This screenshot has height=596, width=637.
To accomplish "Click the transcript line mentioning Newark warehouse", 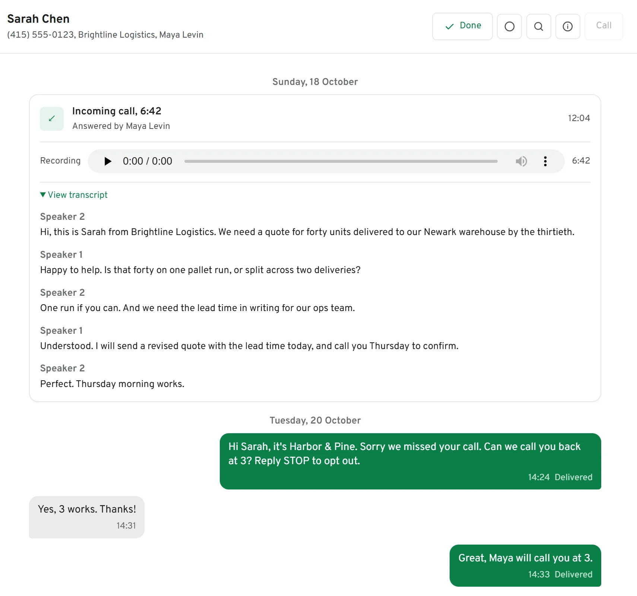I will click(307, 232).
